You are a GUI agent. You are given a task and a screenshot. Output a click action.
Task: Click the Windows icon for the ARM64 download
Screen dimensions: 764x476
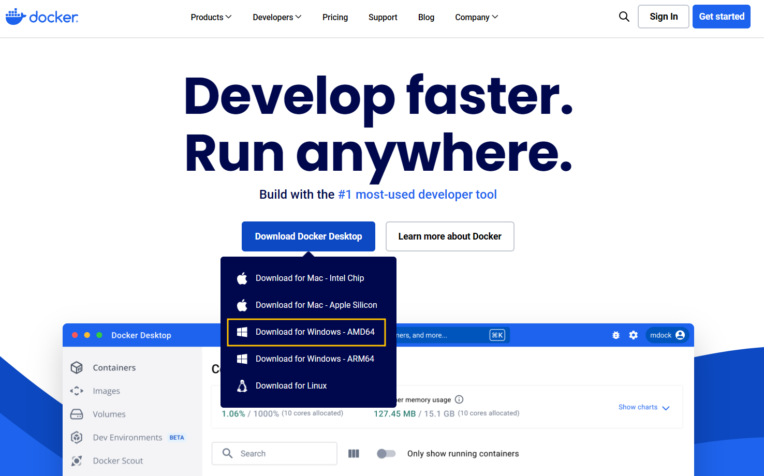pos(242,359)
